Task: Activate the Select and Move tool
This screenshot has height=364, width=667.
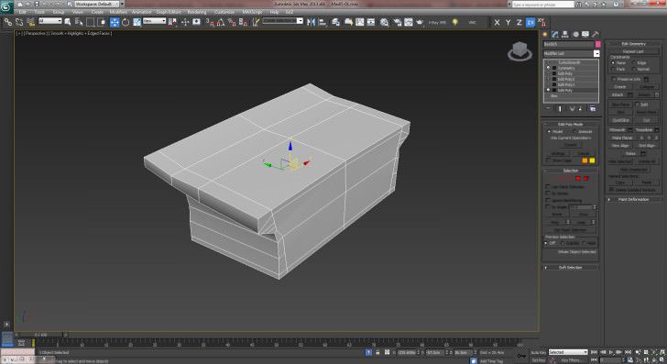Action: click(x=115, y=22)
